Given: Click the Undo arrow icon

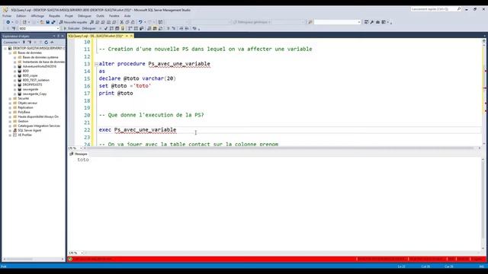Looking at the screenshot, I should pos(140,22).
